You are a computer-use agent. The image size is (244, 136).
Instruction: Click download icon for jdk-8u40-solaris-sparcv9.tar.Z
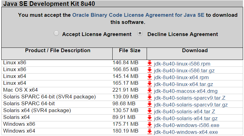[150, 98]
